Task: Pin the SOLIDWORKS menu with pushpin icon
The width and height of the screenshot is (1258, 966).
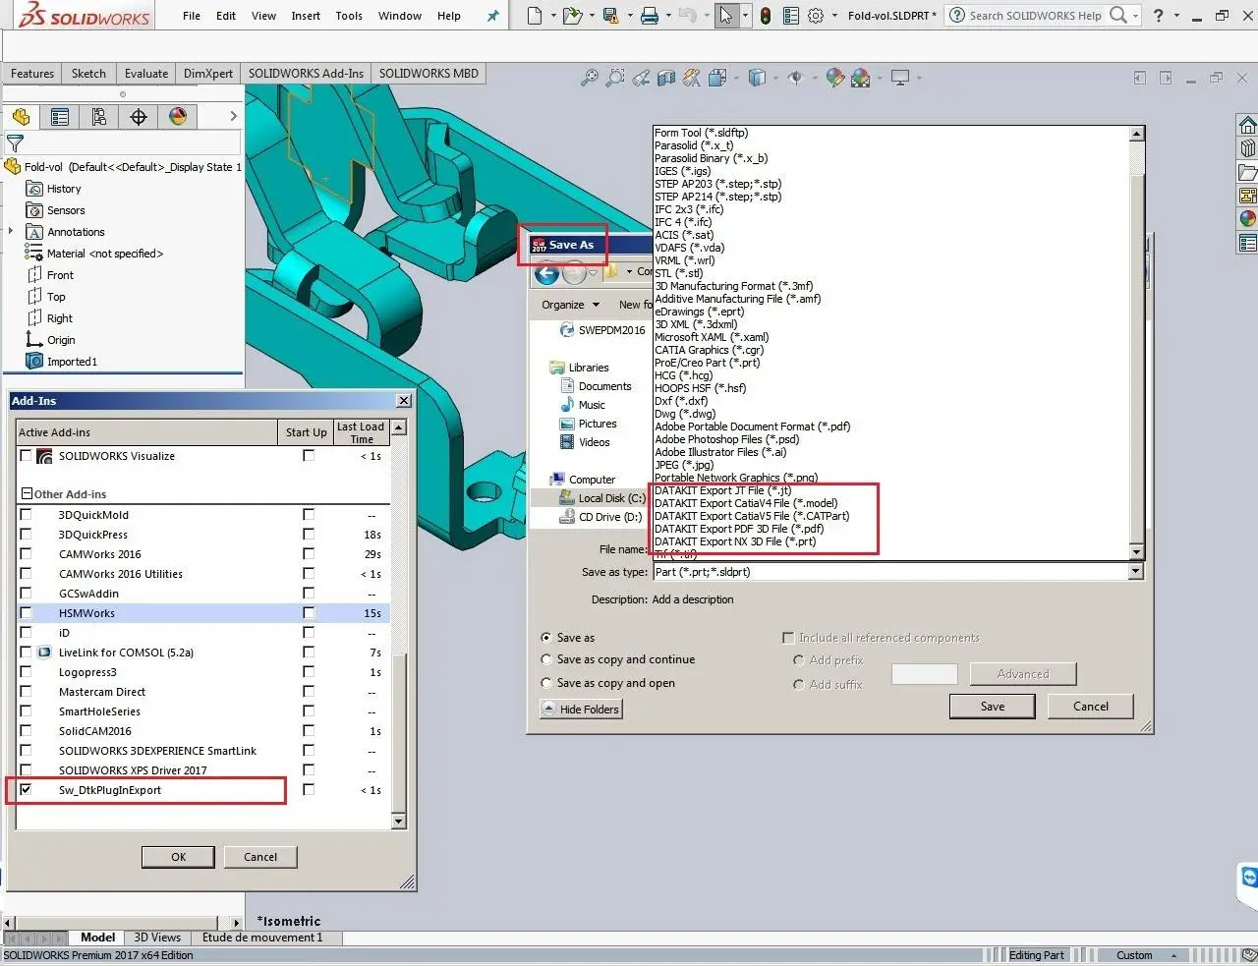Action: 493,16
